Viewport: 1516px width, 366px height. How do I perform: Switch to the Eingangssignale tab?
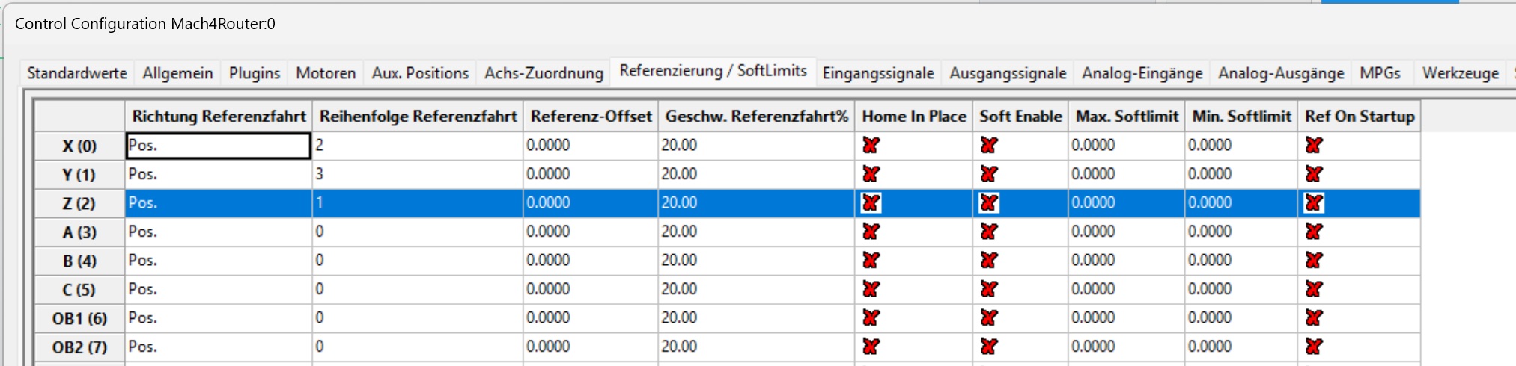877,73
